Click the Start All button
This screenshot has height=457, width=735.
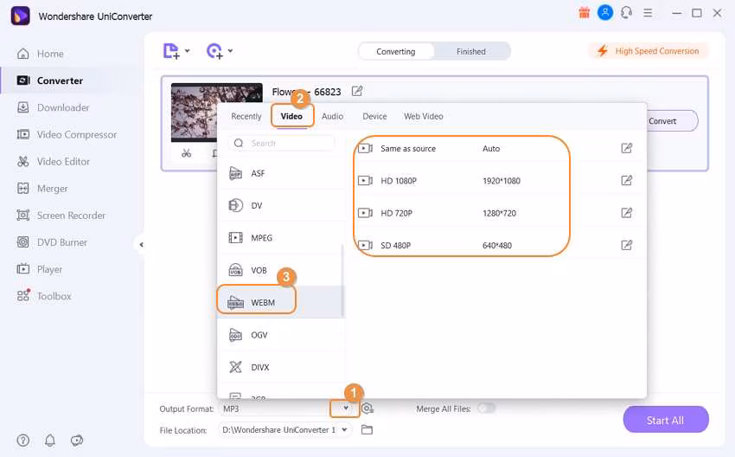666,420
